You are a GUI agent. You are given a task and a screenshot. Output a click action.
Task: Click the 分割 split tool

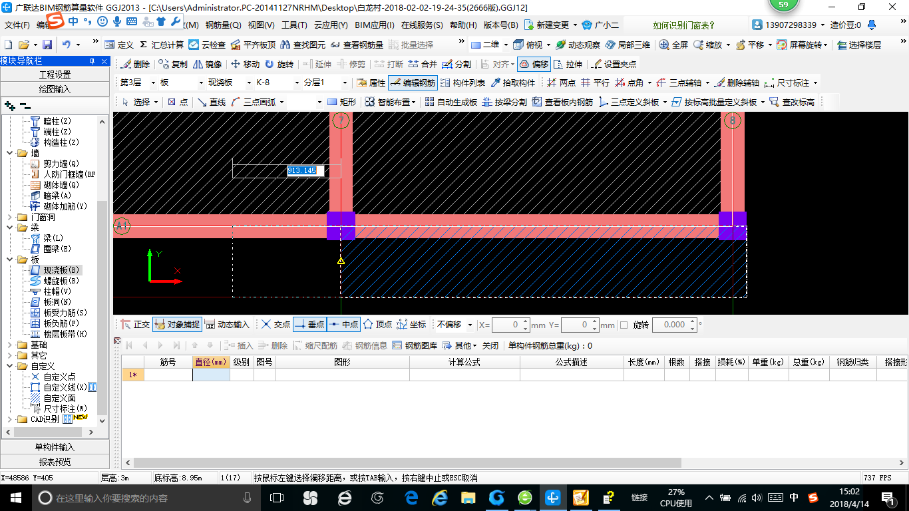pyautogui.click(x=456, y=65)
